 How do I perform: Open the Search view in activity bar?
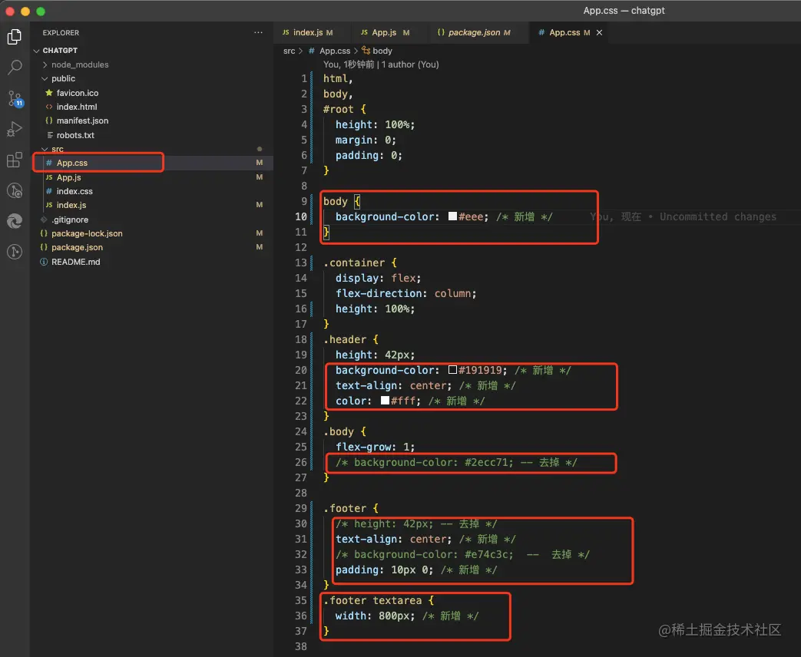[x=15, y=67]
